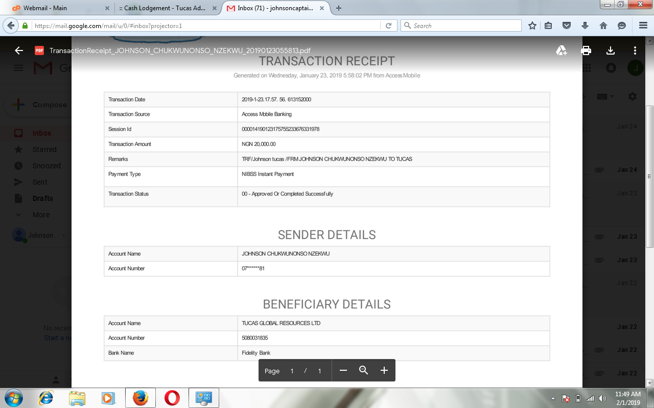
Task: Open the Firefox hamburger menu
Action: coord(643,25)
